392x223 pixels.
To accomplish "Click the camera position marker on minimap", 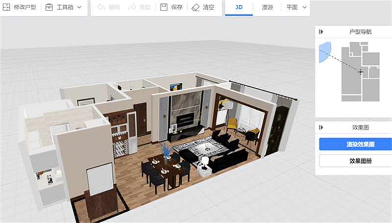I will tap(360, 72).
